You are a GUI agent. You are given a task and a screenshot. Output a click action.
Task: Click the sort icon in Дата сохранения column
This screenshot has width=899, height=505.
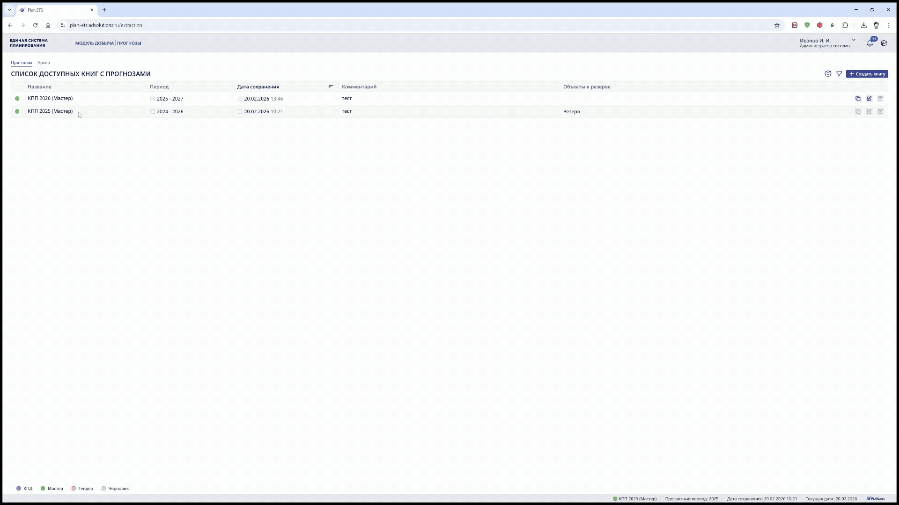(x=331, y=87)
